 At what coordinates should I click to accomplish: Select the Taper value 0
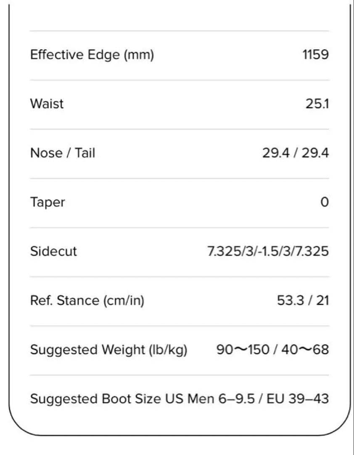[x=324, y=202]
